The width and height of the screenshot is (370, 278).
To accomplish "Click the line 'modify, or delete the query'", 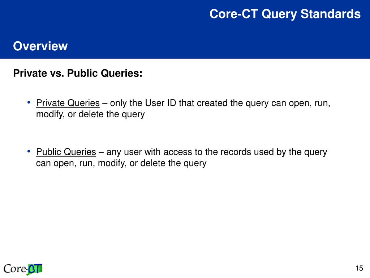I will [90, 114].
